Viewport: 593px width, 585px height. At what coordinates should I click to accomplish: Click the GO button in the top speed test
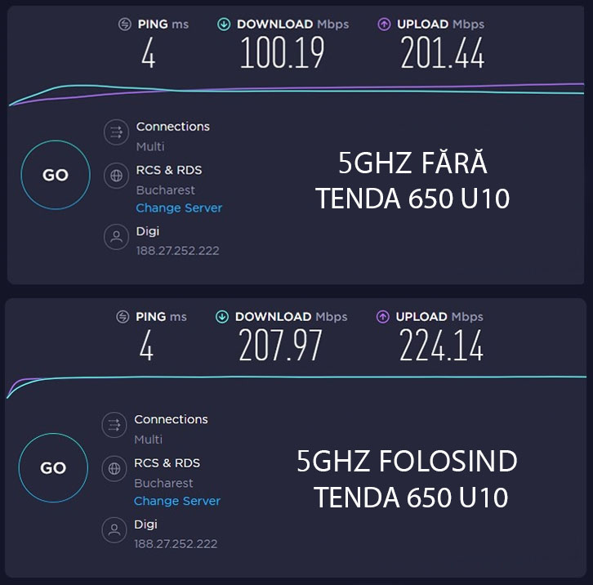point(55,175)
